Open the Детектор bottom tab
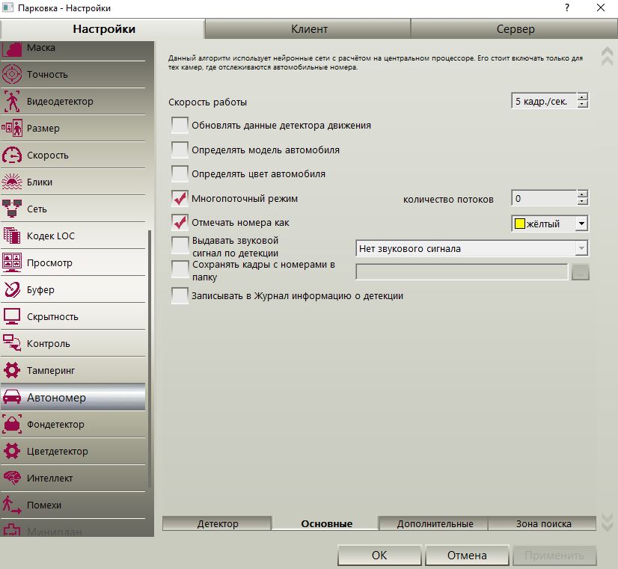Viewport: 618px width, 569px height. (x=218, y=523)
